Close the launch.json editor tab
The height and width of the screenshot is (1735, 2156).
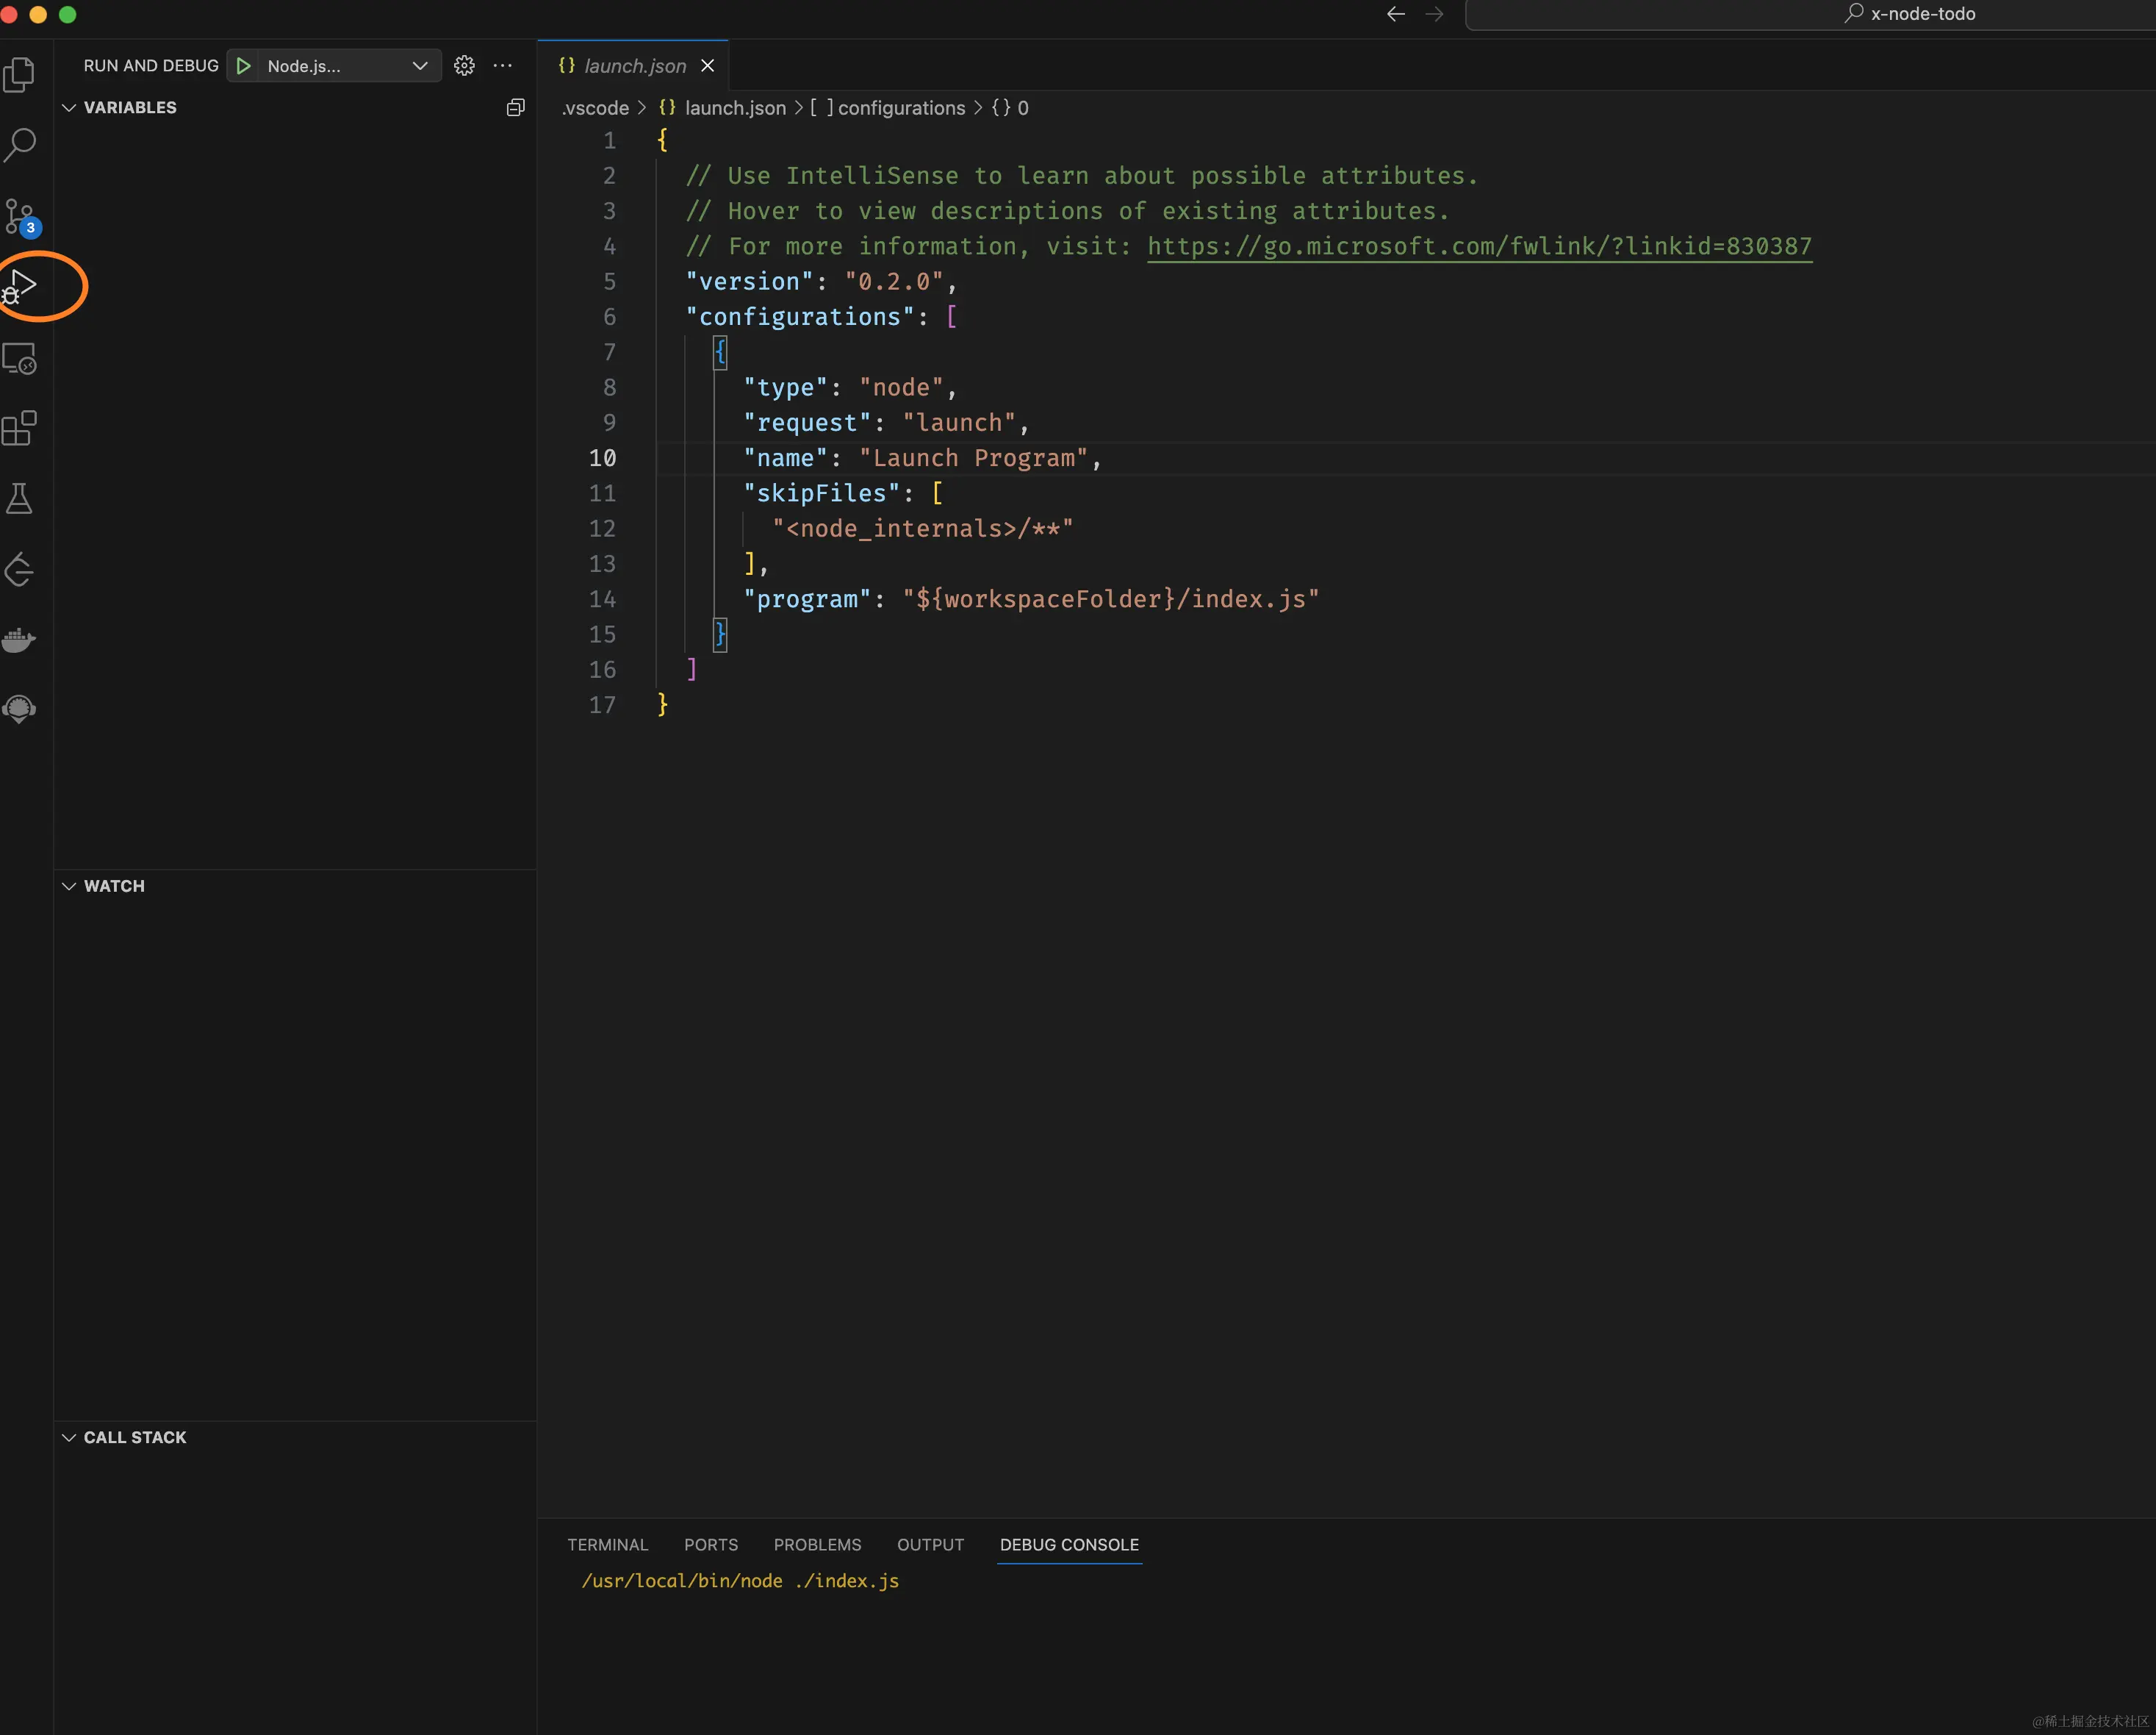point(708,66)
